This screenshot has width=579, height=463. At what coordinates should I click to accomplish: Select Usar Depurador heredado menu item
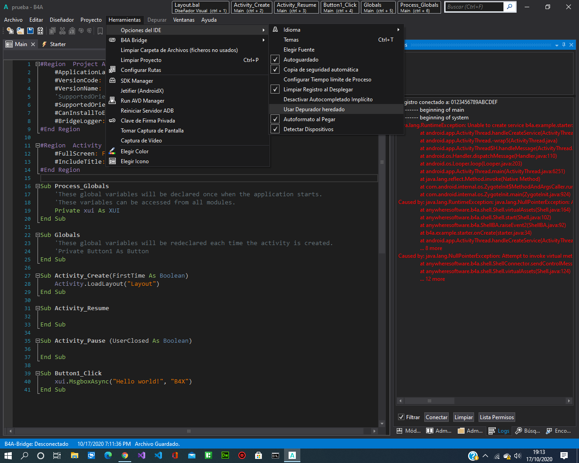coord(314,109)
